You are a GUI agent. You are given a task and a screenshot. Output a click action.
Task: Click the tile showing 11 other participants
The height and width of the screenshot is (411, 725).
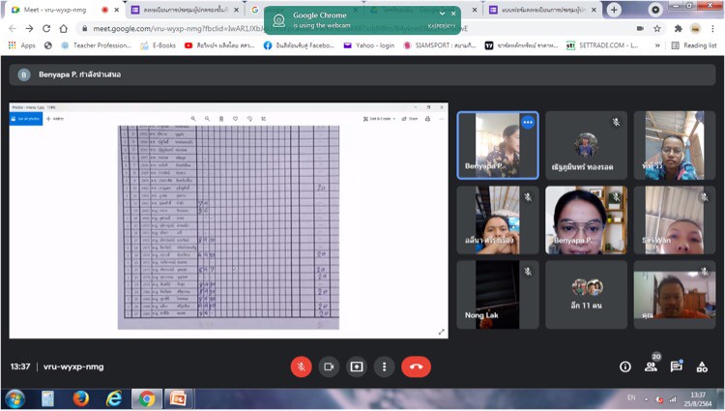[x=586, y=294]
